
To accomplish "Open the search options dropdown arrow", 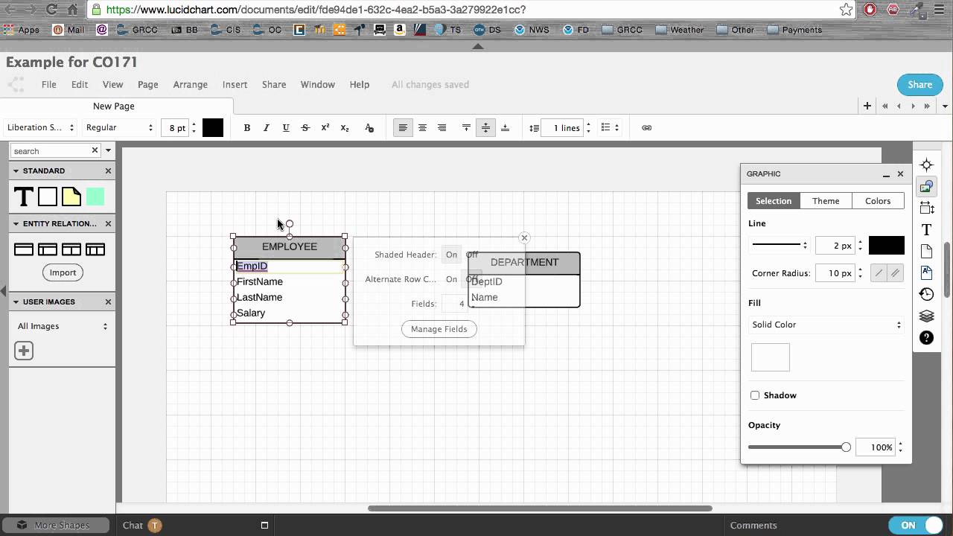I will pyautogui.click(x=109, y=150).
